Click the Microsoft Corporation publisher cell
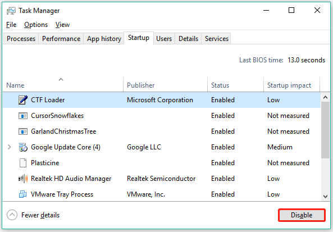Image resolution: width=333 pixels, height=232 pixels. [160, 100]
